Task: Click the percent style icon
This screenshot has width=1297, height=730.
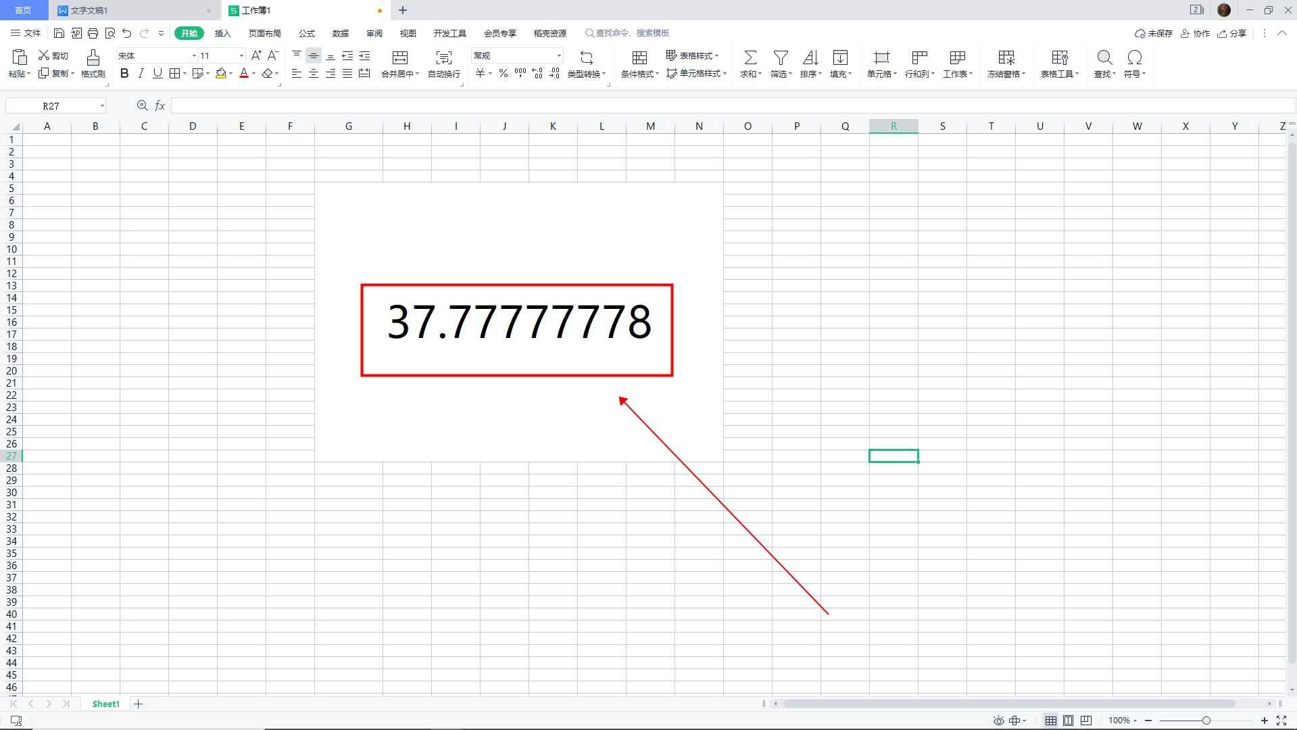Action: [x=503, y=74]
